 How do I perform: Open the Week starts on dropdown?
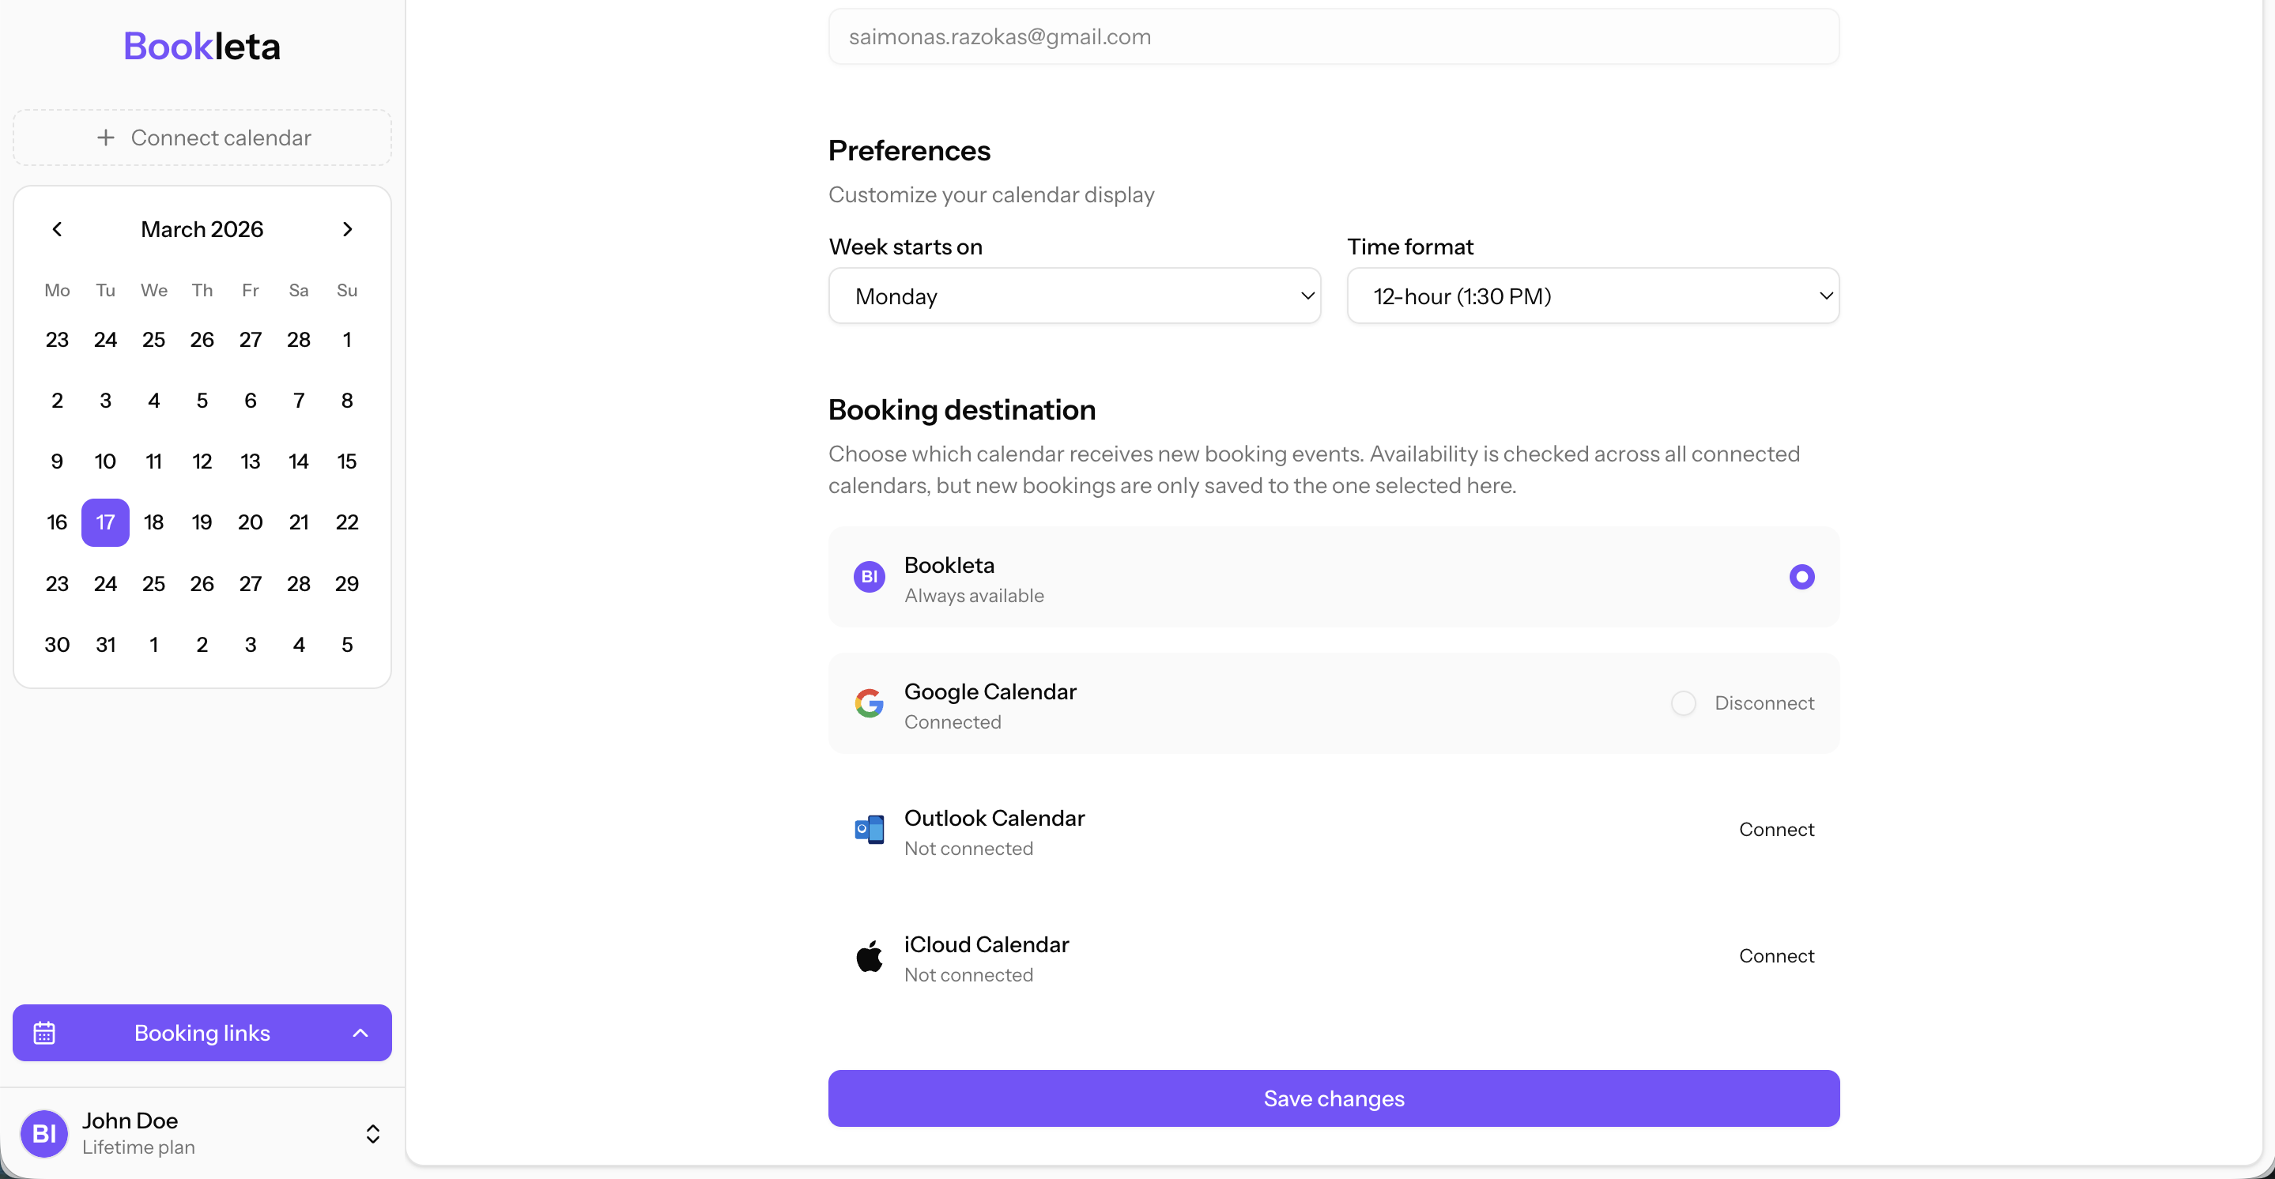coord(1074,296)
